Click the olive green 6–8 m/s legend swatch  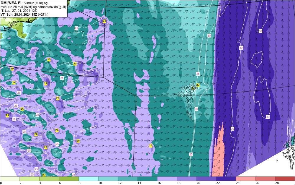pos(69,179)
